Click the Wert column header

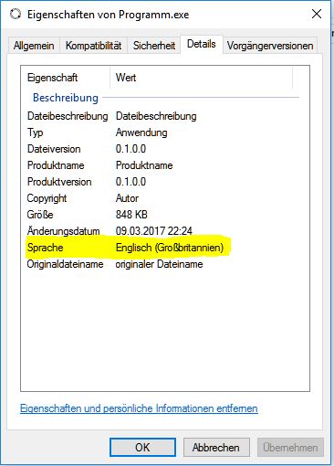tap(126, 78)
